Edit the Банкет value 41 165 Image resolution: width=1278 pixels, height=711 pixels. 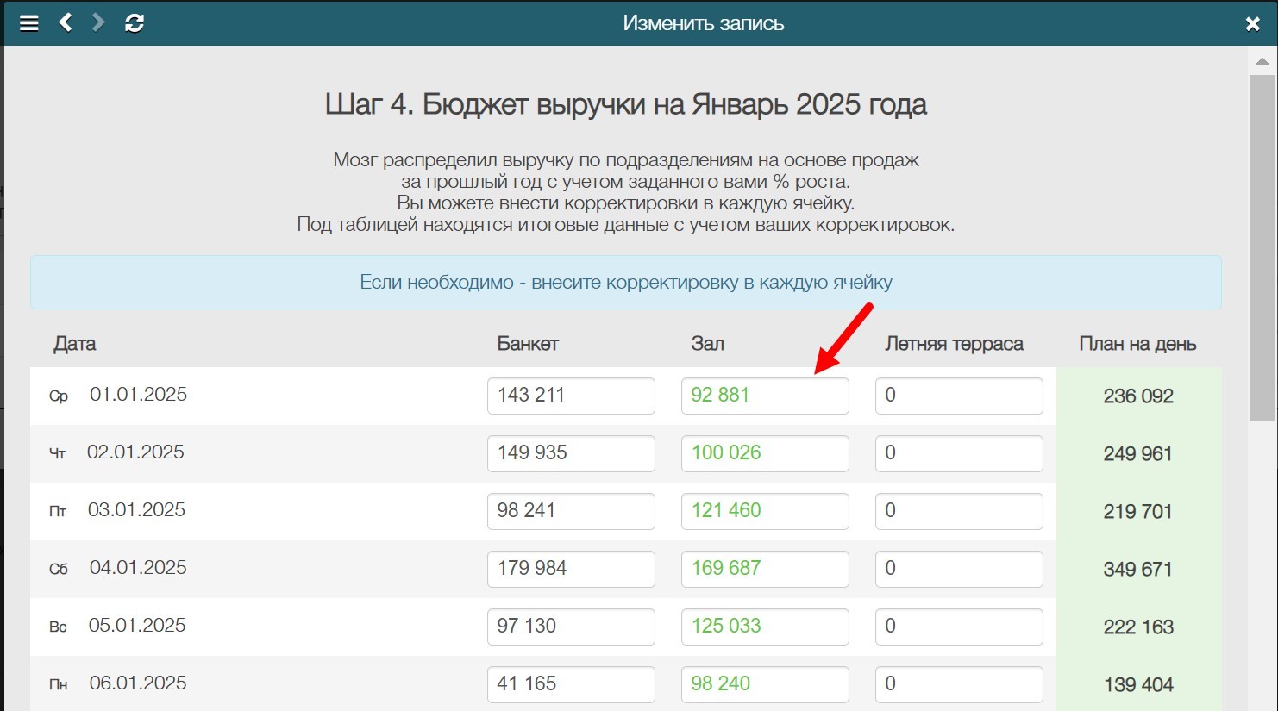pos(570,684)
